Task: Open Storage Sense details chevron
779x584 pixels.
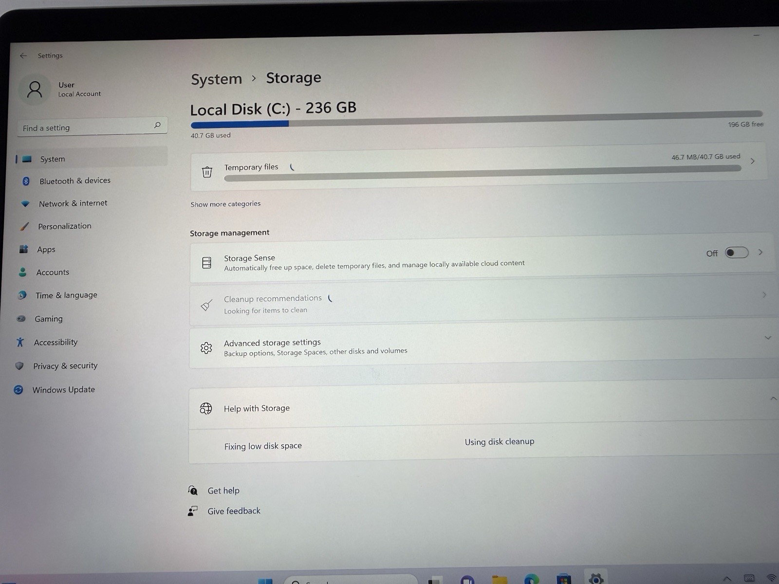Action: (x=760, y=252)
